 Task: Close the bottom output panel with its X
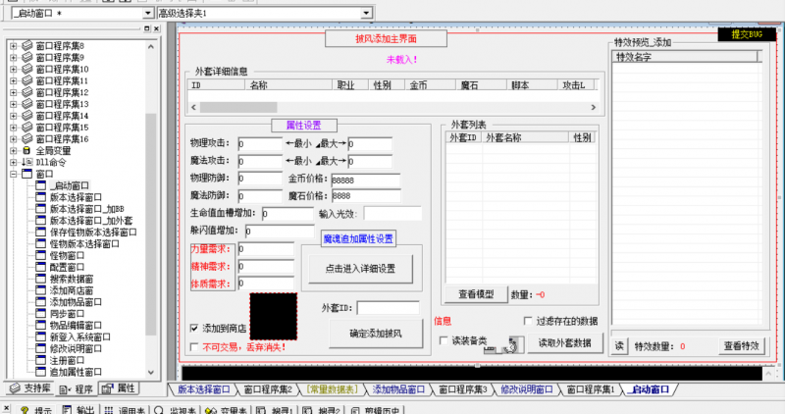click(6, 408)
